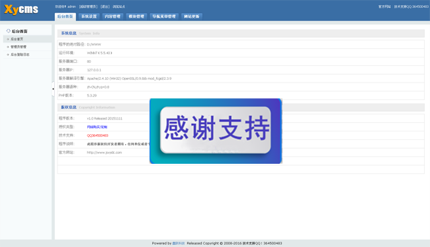Click the blue 授权类型 purchase link
Screen dimensions: 430x247
point(97,127)
